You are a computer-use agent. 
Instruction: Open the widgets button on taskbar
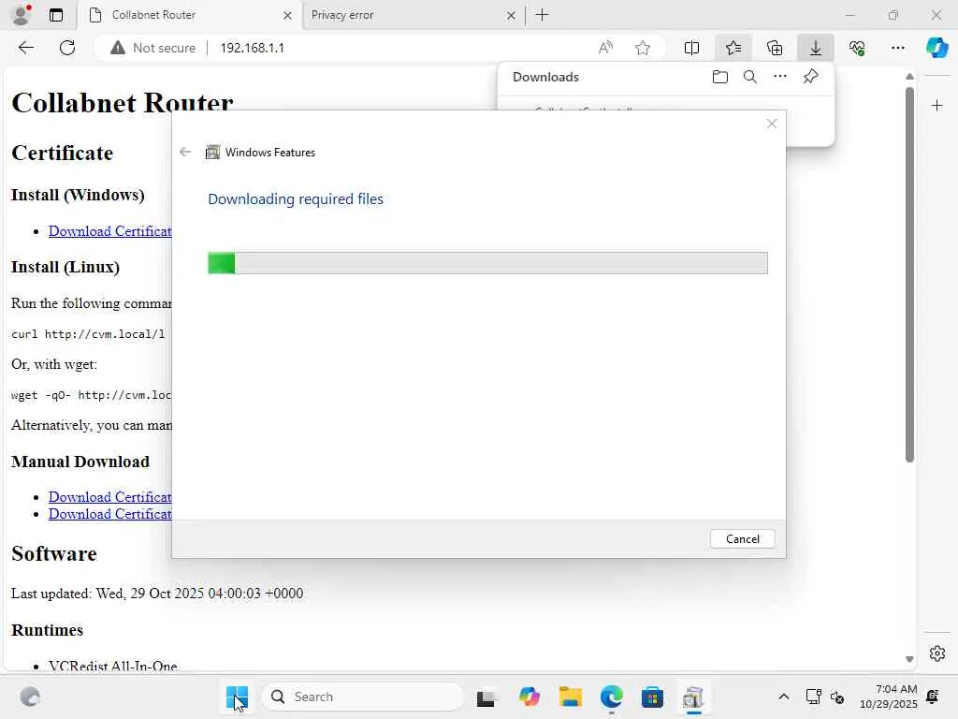30,697
